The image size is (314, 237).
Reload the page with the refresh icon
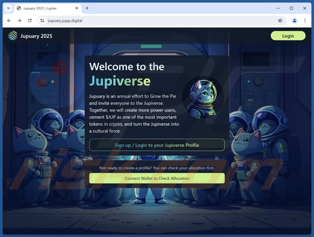tap(30, 20)
